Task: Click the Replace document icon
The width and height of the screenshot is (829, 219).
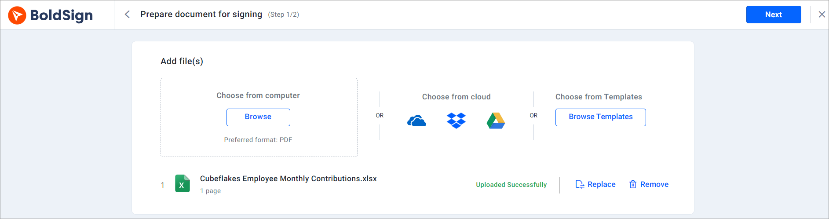Action: click(580, 184)
